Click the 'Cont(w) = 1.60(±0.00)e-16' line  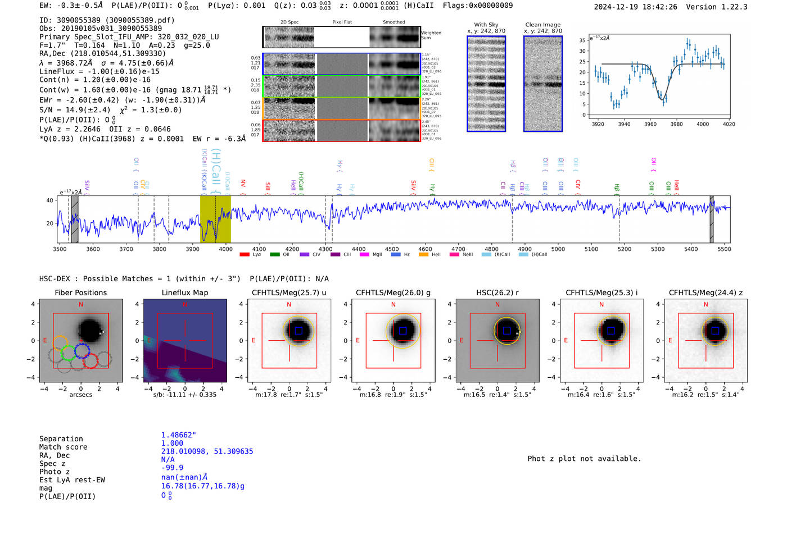(135, 90)
